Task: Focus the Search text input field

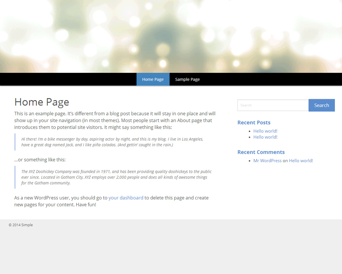Action: pyautogui.click(x=273, y=105)
